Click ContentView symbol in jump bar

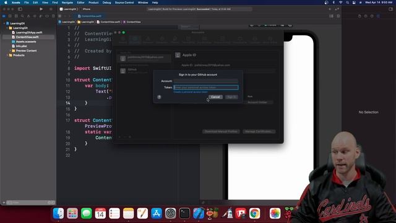132,22
